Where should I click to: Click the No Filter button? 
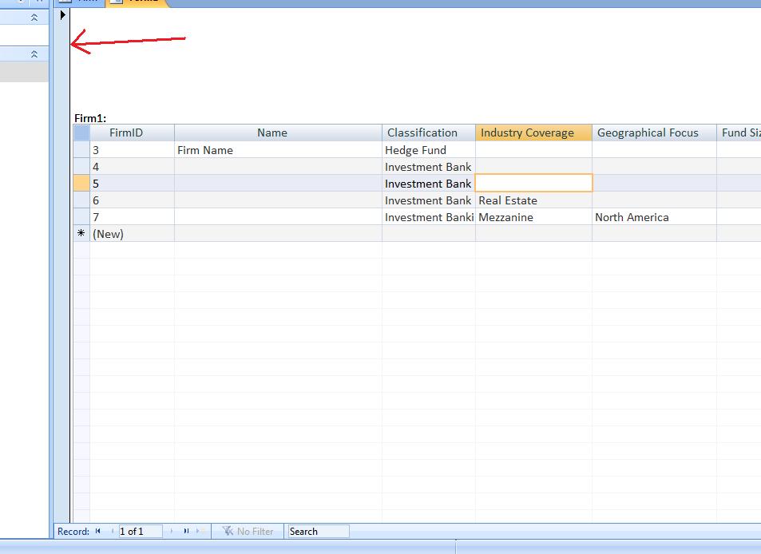248,531
